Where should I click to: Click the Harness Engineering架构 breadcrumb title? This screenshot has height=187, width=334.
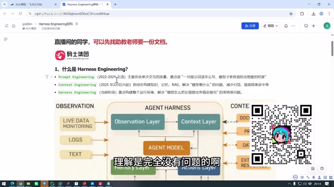[56, 24]
